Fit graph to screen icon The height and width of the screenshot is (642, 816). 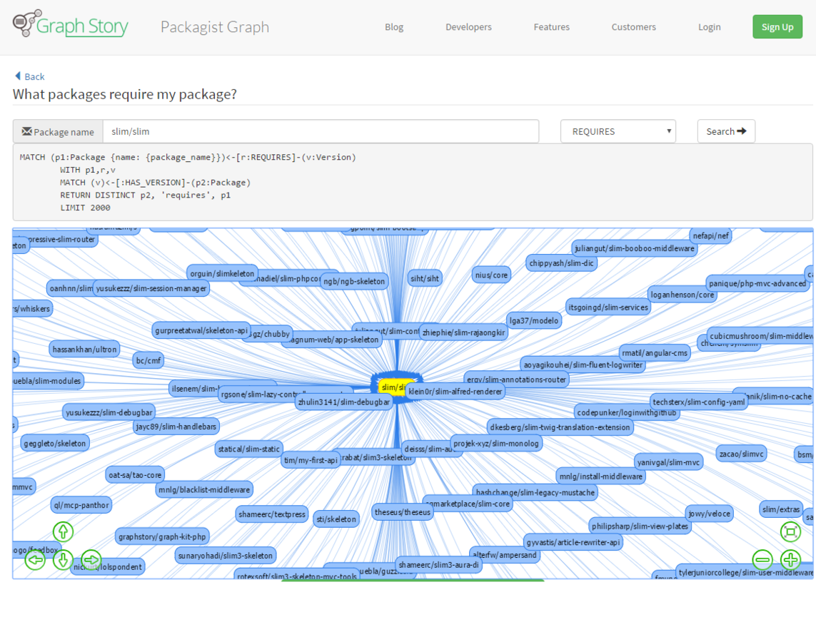click(790, 531)
